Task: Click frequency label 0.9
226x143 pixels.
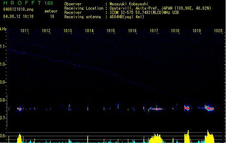Action: [3, 82]
